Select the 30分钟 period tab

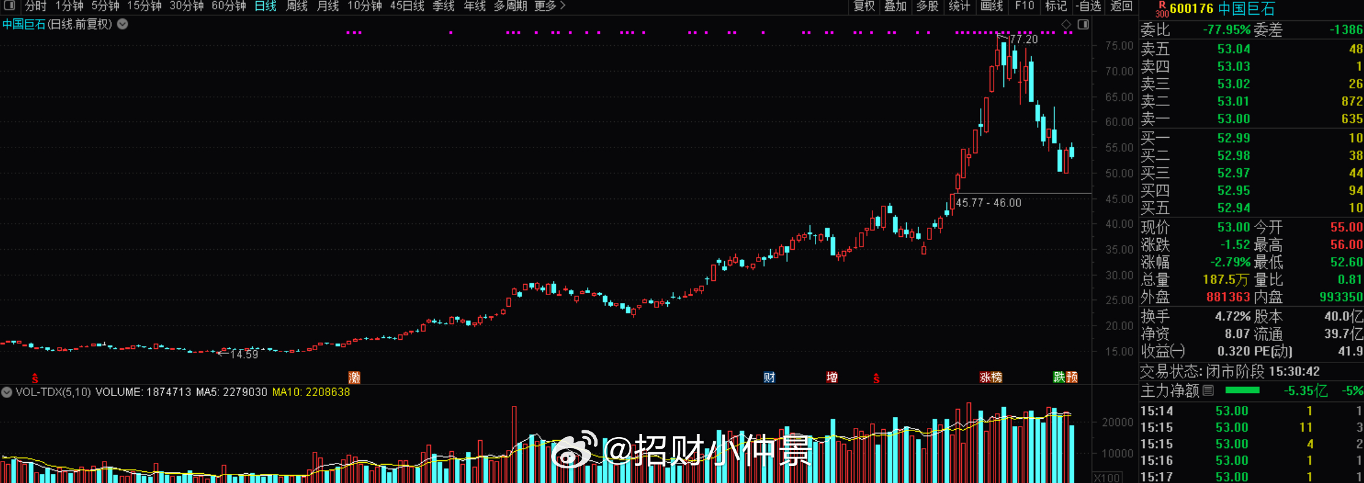click(x=187, y=6)
